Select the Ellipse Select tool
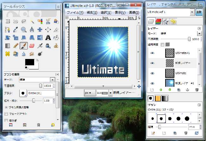This screenshot has width=206, height=141. click(x=16, y=21)
